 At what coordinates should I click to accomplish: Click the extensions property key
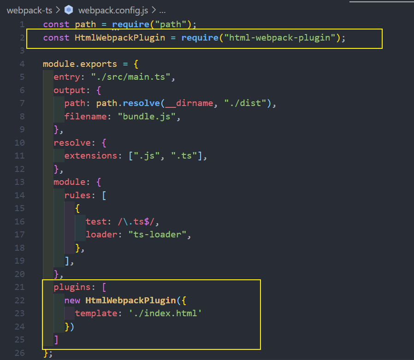click(x=90, y=156)
